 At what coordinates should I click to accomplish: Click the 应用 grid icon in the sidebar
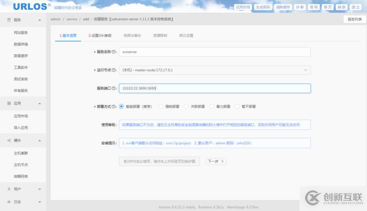click(9, 104)
